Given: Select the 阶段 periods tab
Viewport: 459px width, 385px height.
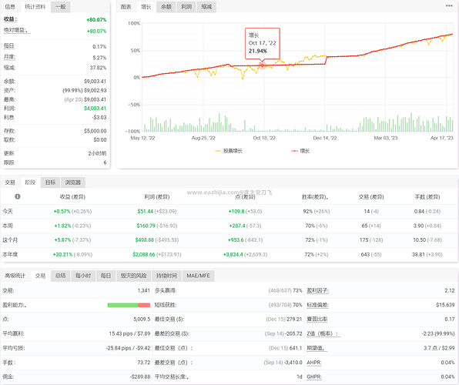Looking at the screenshot, I should [30, 182].
